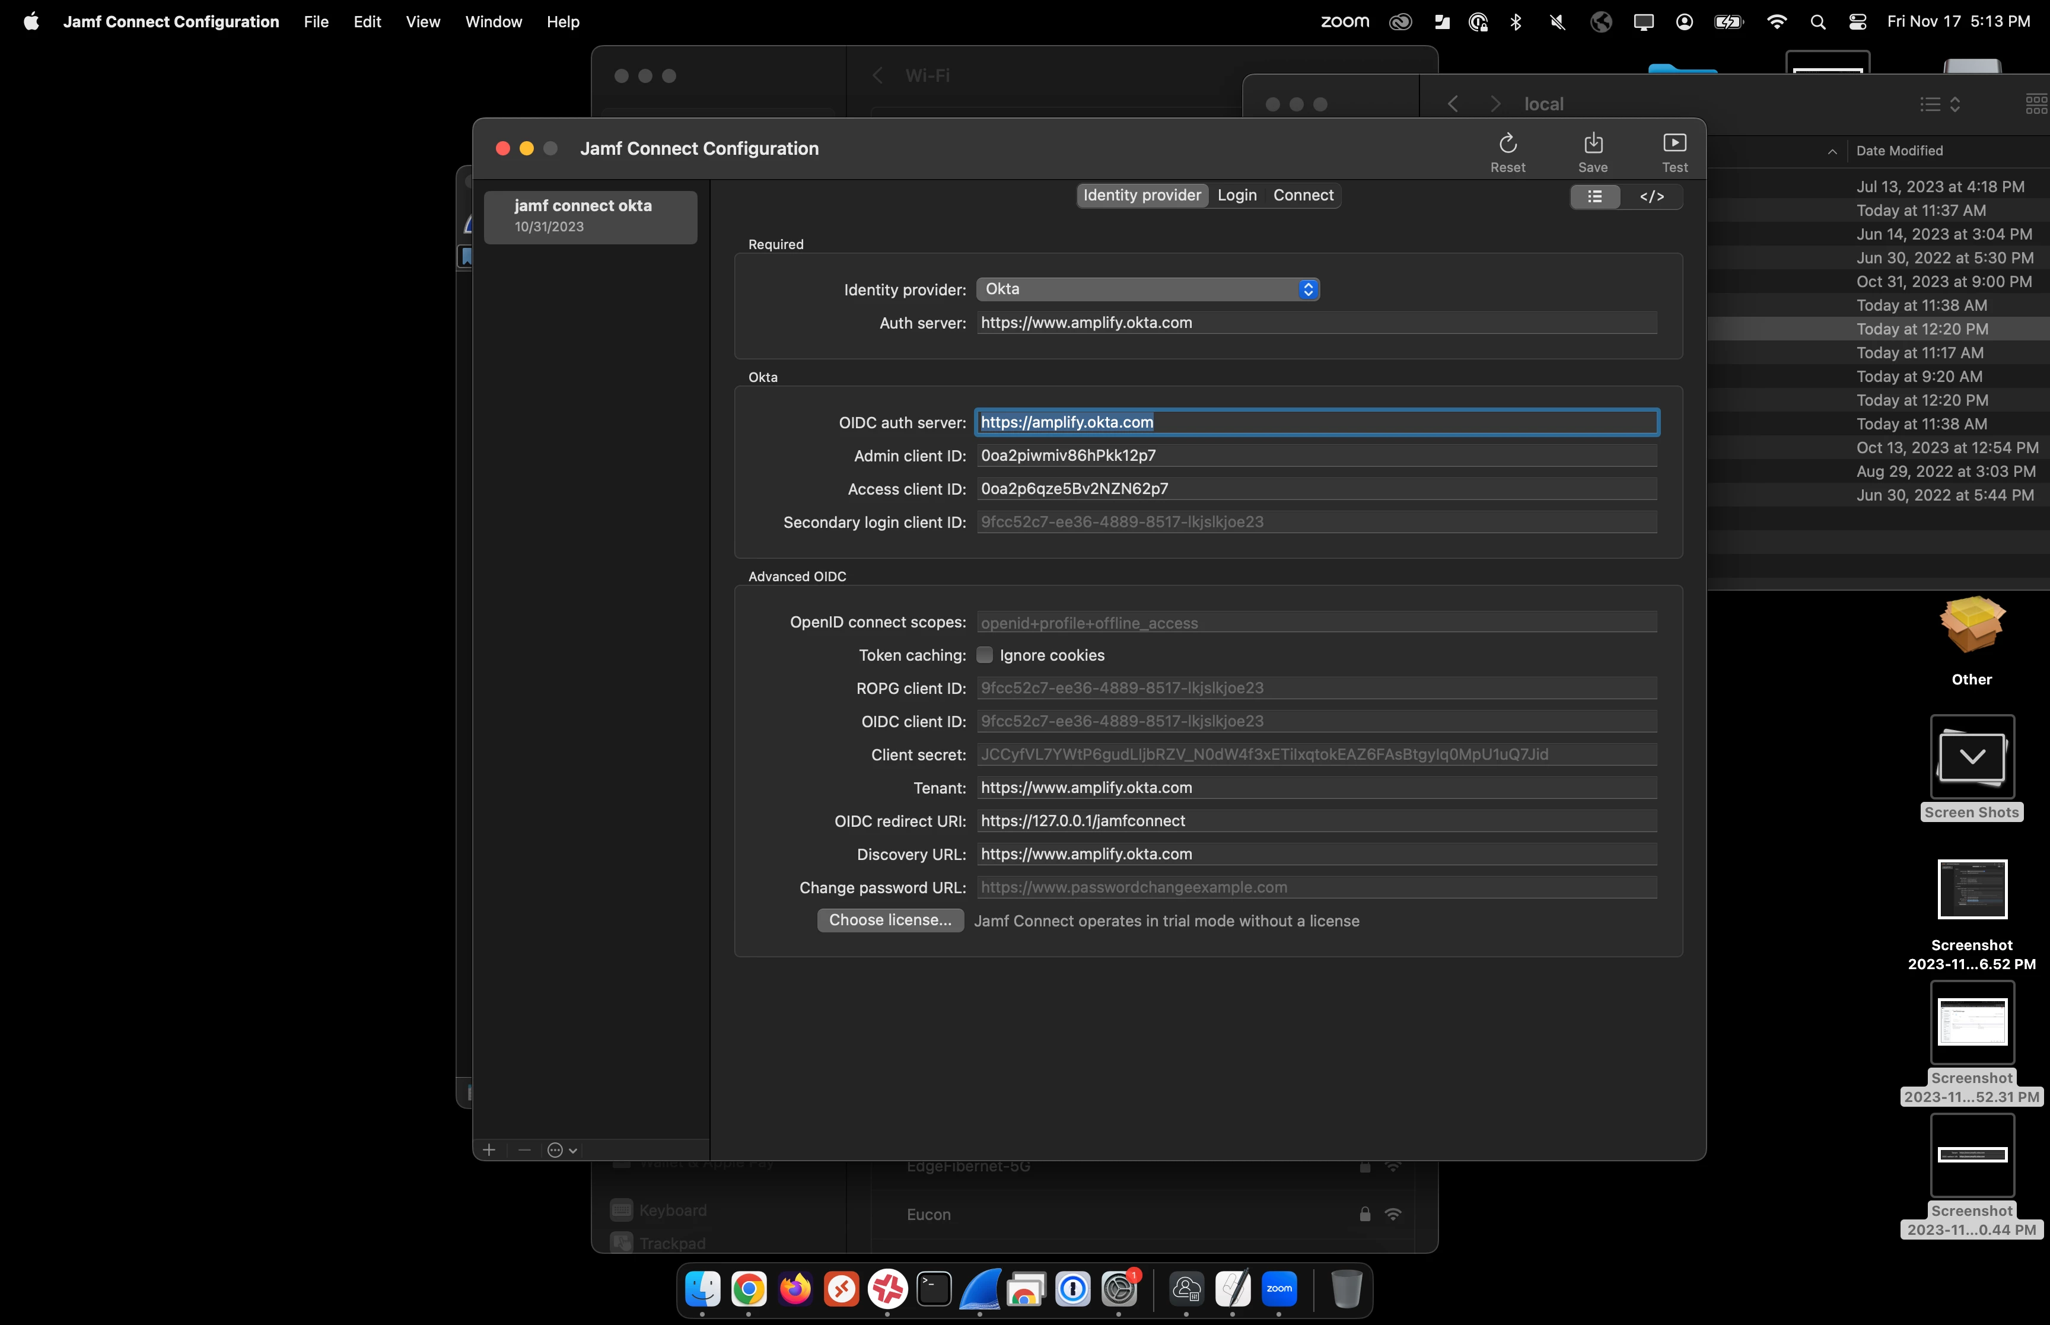The height and width of the screenshot is (1325, 2050).
Task: Click the Client secret field
Action: [1316, 754]
